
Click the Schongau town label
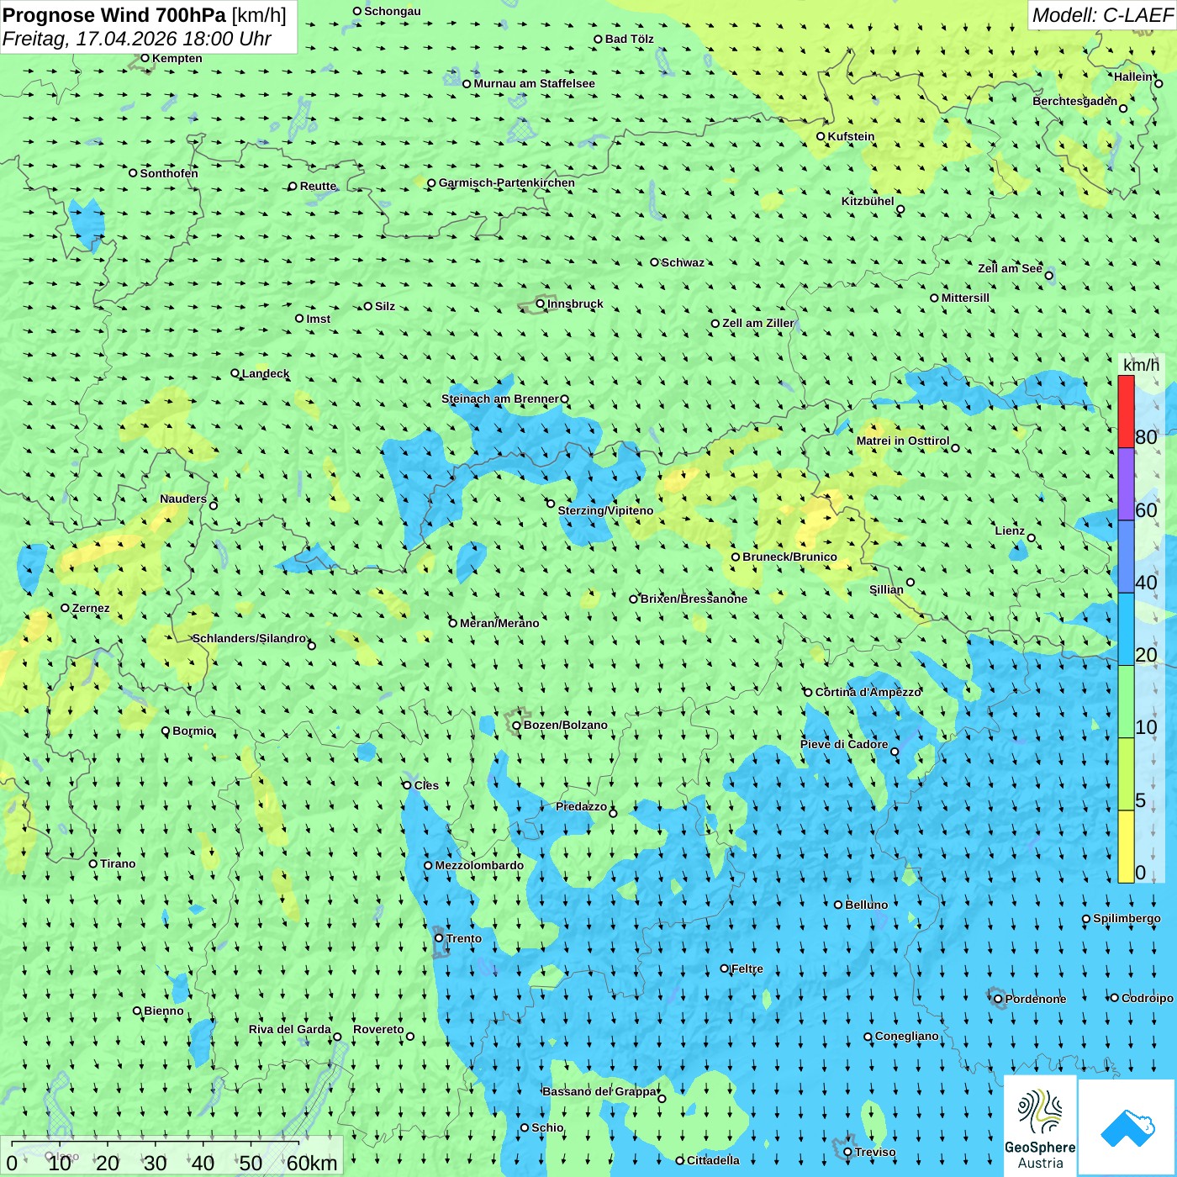point(392,11)
